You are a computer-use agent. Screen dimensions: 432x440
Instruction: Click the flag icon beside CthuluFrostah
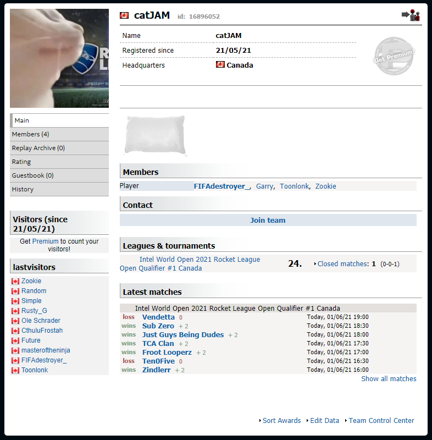pyautogui.click(x=15, y=331)
